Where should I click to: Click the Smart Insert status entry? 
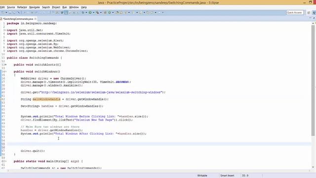click(x=227, y=176)
